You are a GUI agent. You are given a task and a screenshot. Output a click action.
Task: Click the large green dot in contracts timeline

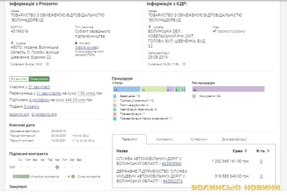coord(57,167)
